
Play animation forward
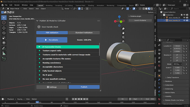[x=82, y=99]
